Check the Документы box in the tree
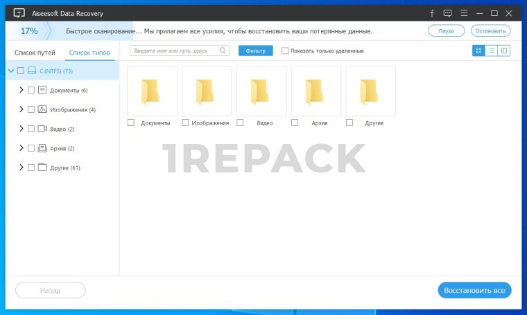 point(31,90)
